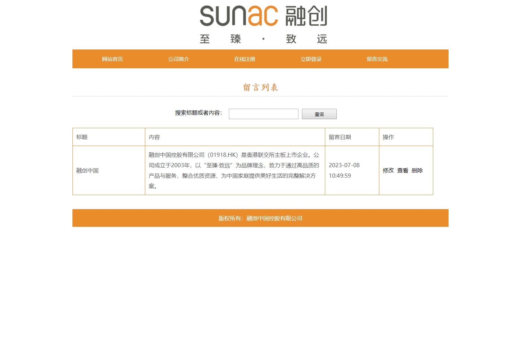Click 修改 link for 融创中国 message
The height and width of the screenshot is (347, 521).
pos(388,170)
